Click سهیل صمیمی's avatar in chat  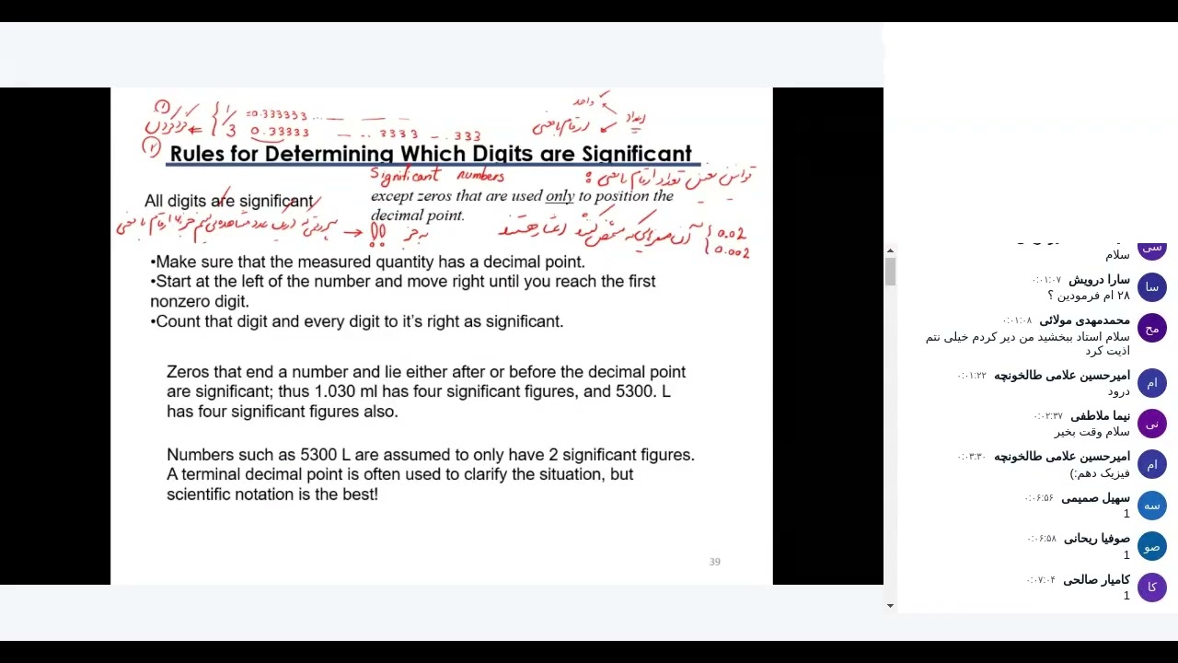tap(1152, 506)
